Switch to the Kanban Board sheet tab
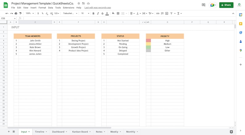The height and width of the screenshot is (135, 245). point(81,132)
